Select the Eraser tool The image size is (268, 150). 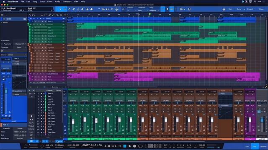pos(74,9)
